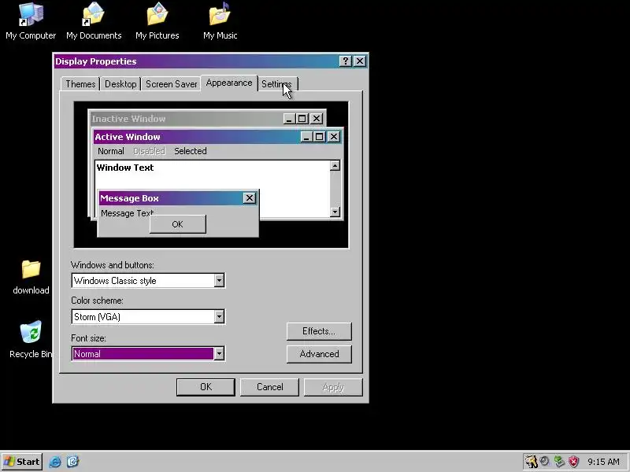Click the Message Box preview close button
Viewport: 630px width, 472px height.
point(250,198)
